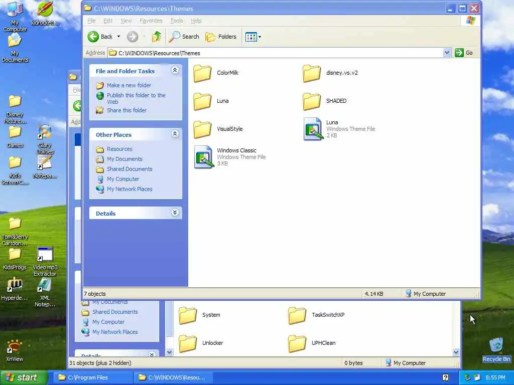Viewport: 514px width, 385px height.
Task: Go back with the Back arrow
Action: pyautogui.click(x=100, y=37)
